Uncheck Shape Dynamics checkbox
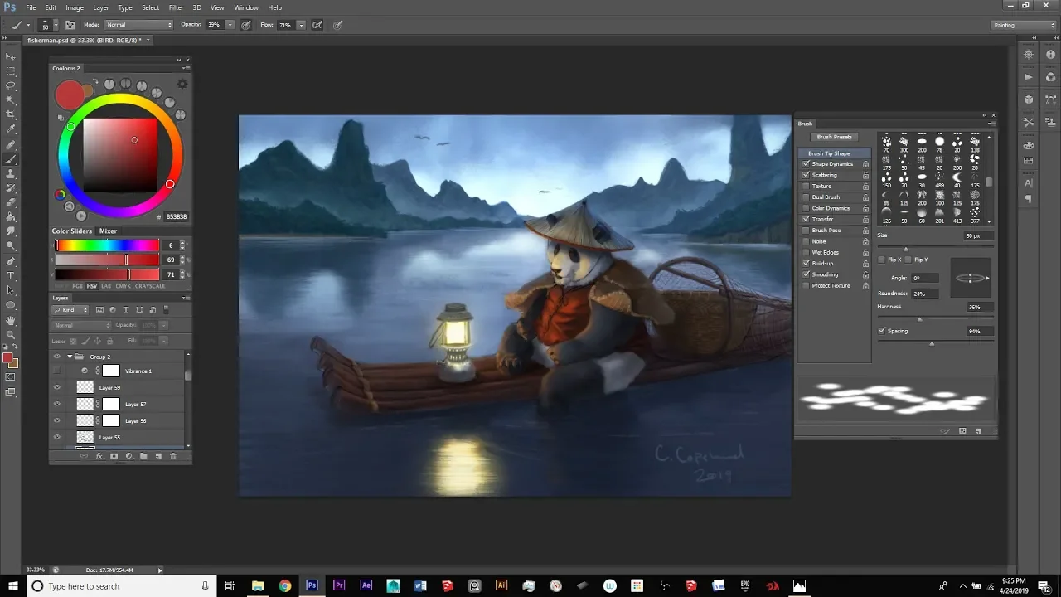 coord(806,164)
